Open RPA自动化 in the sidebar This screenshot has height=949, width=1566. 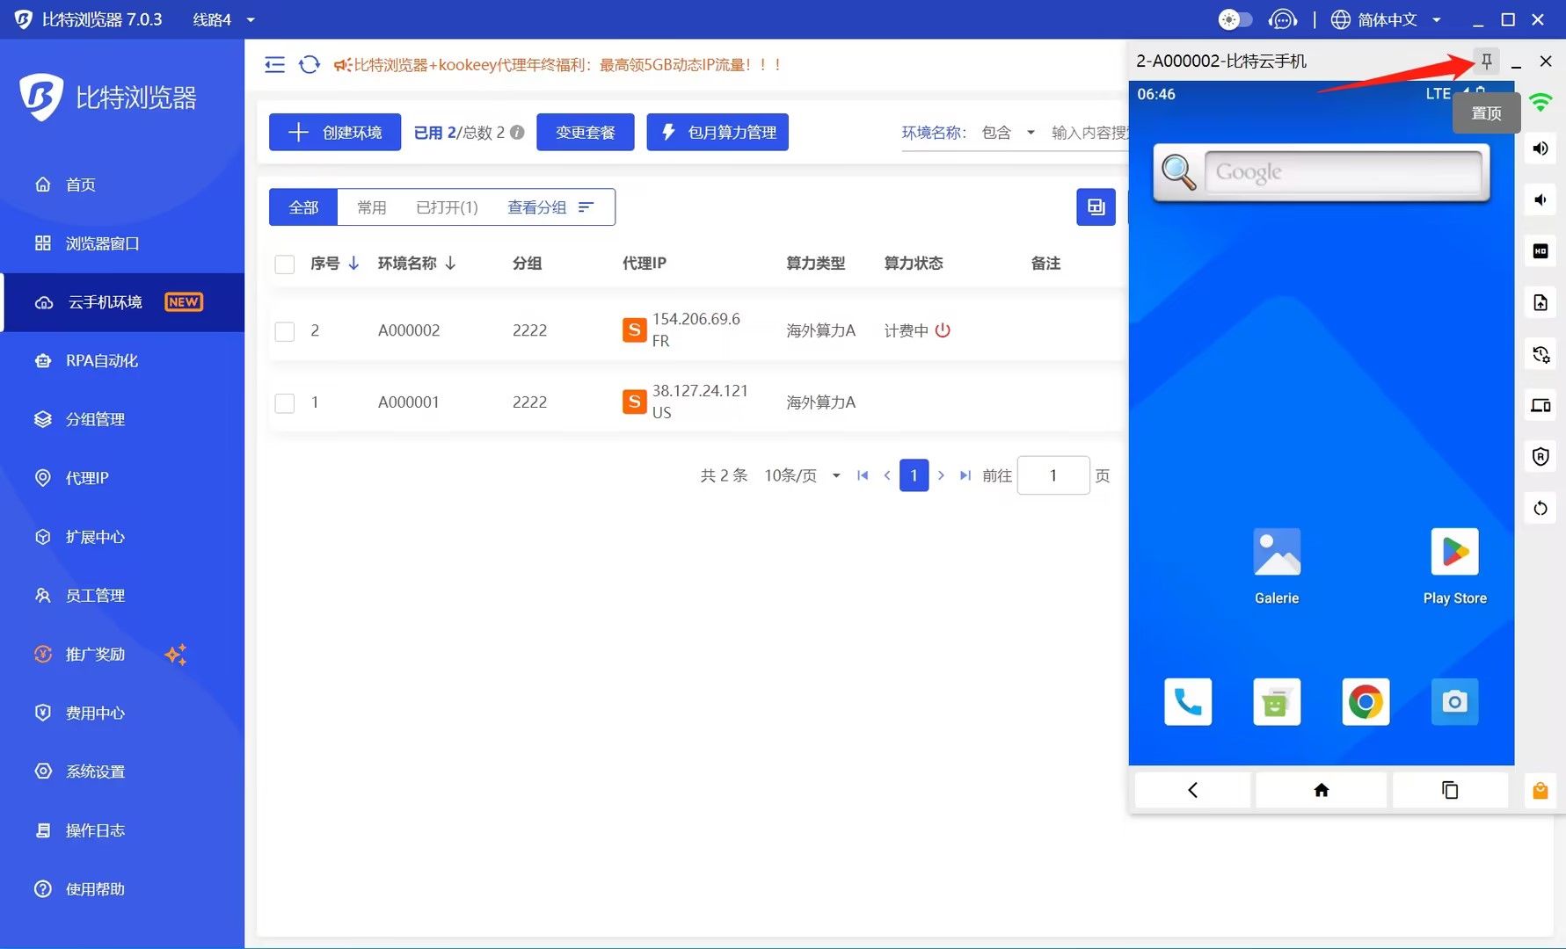122,360
